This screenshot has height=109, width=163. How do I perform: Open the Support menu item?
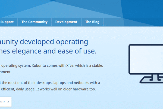pyautogui.click(x=7, y=22)
